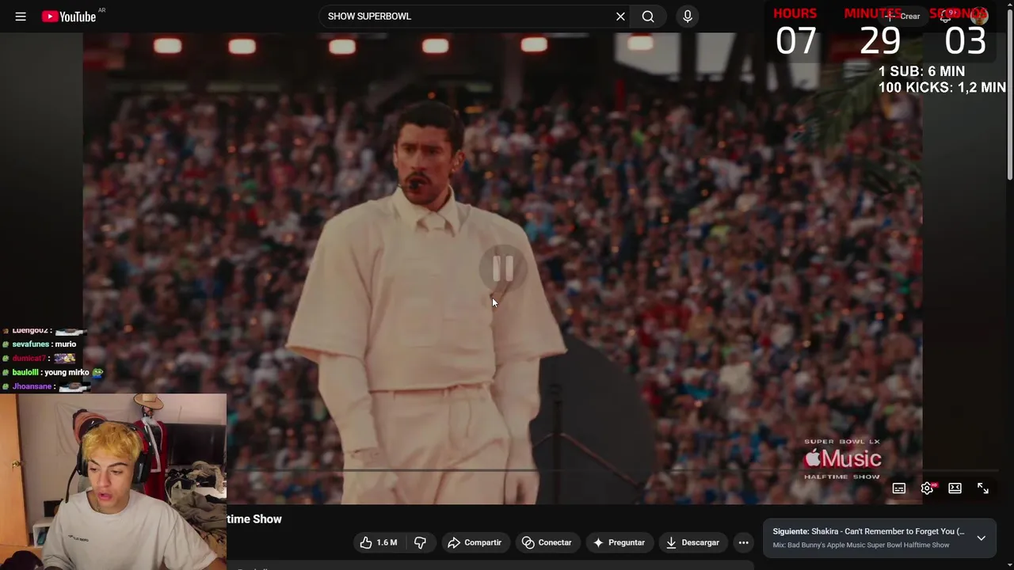Click Compartir to share the video

pos(475,542)
